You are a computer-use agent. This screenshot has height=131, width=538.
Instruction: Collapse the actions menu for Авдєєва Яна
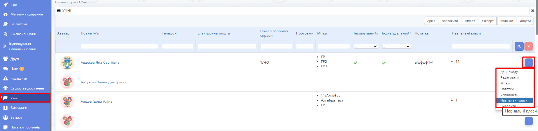point(529,63)
